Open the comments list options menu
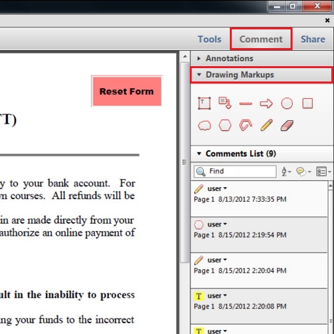Image resolution: width=334 pixels, height=334 pixels. click(324, 172)
